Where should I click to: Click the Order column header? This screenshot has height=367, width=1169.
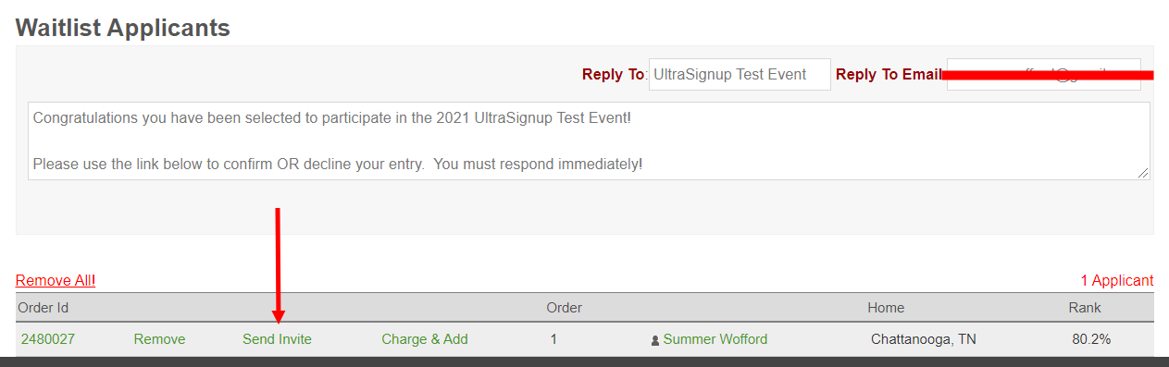(564, 308)
